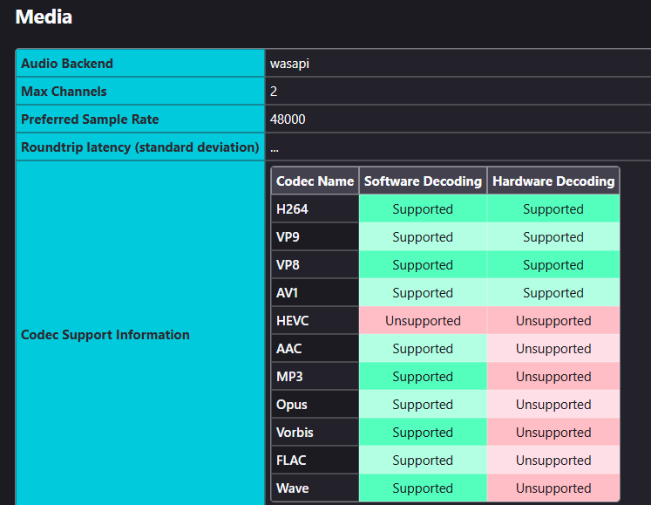Select the Audio Backend row label
The image size is (651, 505).
(x=67, y=64)
